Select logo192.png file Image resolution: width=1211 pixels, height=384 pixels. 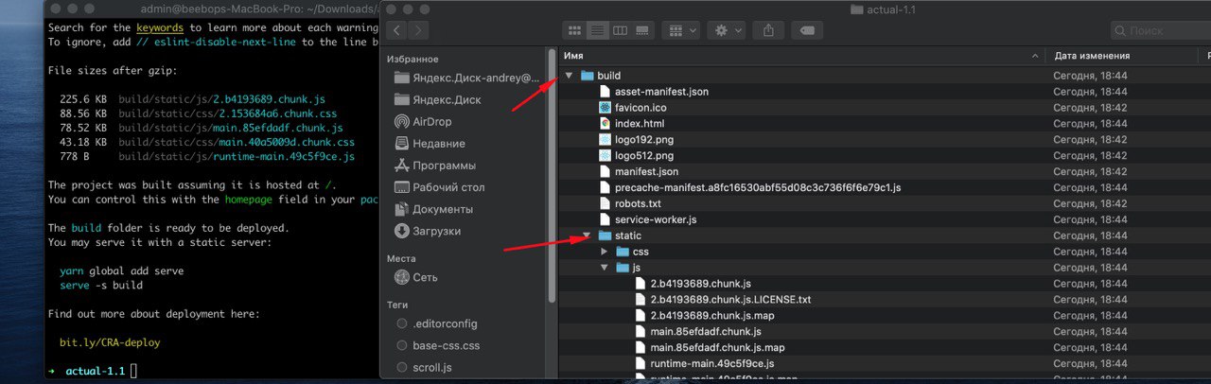click(644, 140)
